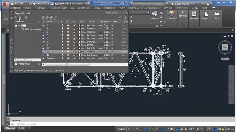Image resolution: width=236 pixels, height=132 pixels.
Task: Click the search icon in layer search box
Action: point(126,13)
